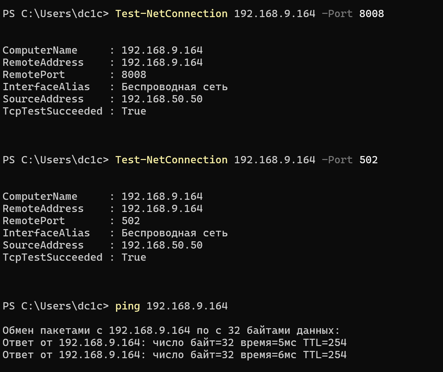This screenshot has width=443, height=372.
Task: Click True result under RemotePort 8008 block
Action: coord(134,111)
